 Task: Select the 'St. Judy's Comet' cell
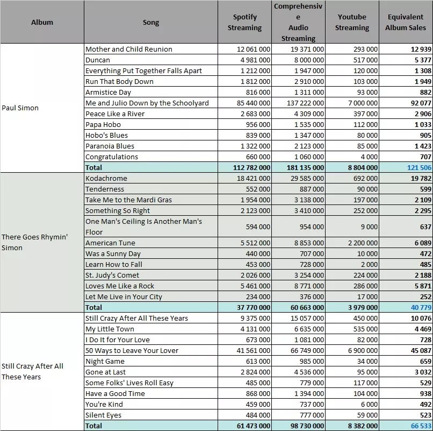click(x=151, y=275)
